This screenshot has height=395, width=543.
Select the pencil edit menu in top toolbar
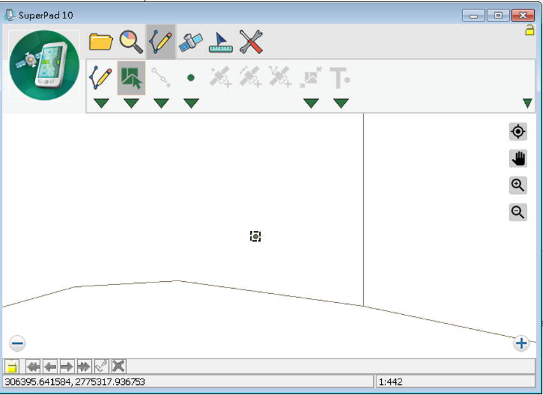coord(161,42)
